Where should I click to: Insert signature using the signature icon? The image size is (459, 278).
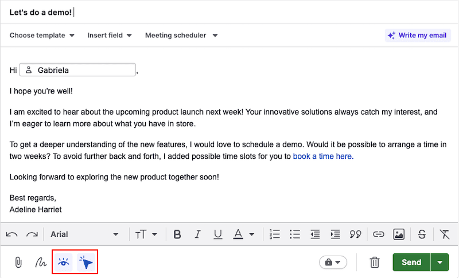(x=41, y=263)
